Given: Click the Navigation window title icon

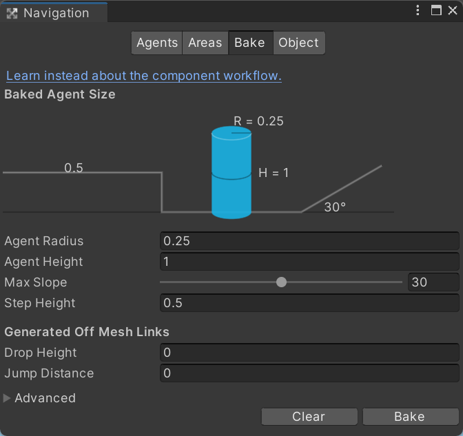Looking at the screenshot, I should 12,13.
